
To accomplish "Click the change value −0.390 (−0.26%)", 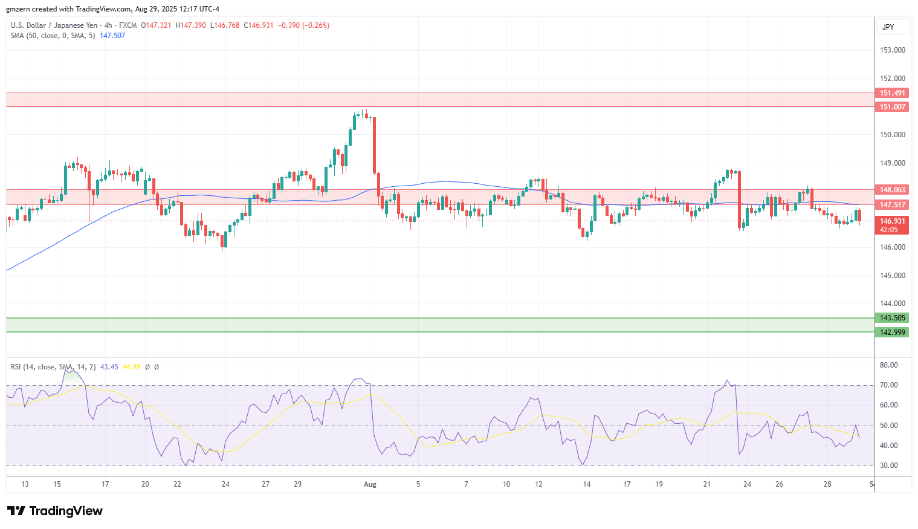I will 303,25.
